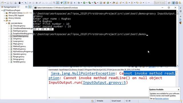
Task: Click the Quick Access search field
Action: 160,3
